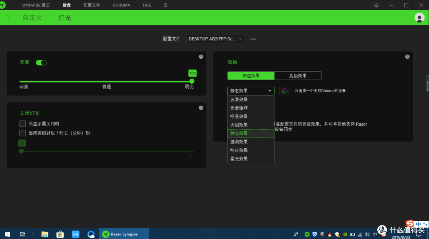Click the 中 IME indicator in the tray
This screenshot has width=429, height=239.
[375, 234]
